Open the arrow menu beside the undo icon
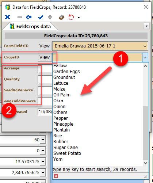 [79, 18]
